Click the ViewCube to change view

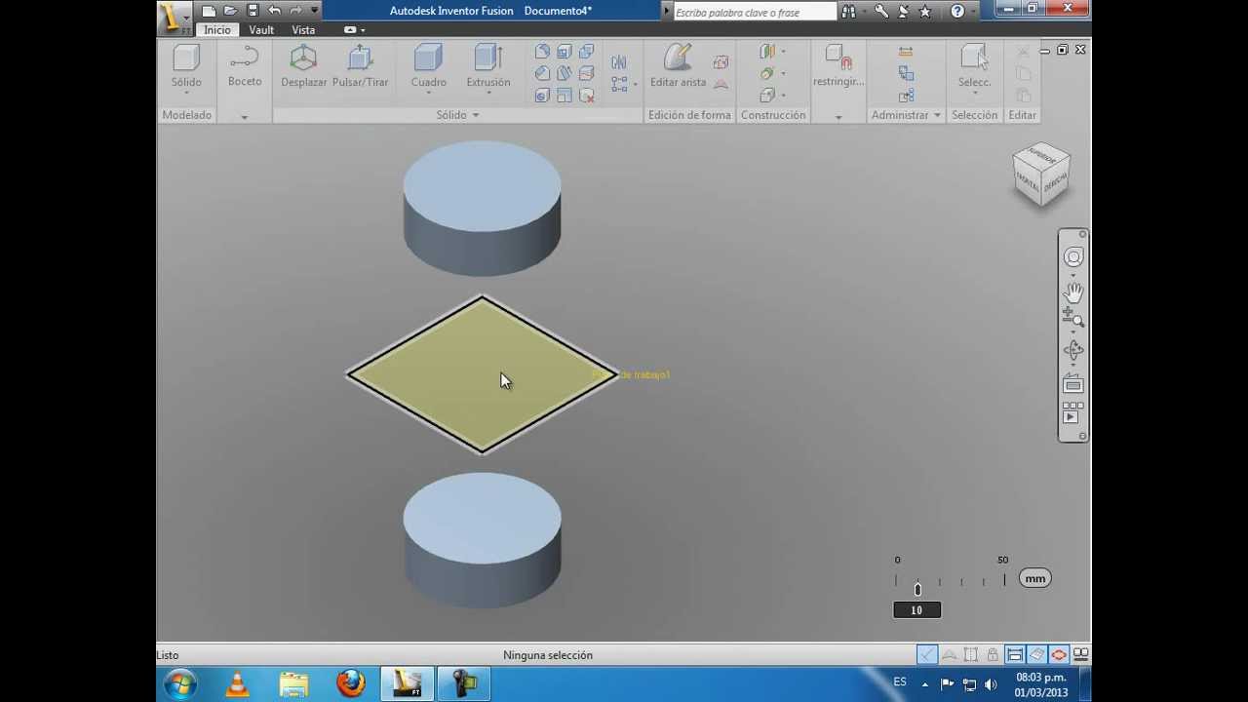1039,174
